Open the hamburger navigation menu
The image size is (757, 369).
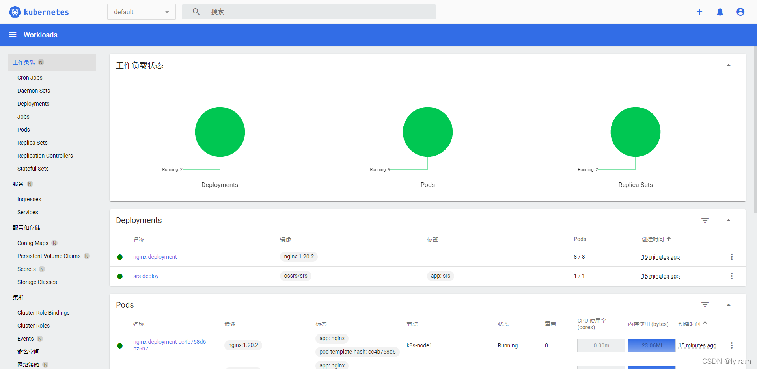[13, 35]
